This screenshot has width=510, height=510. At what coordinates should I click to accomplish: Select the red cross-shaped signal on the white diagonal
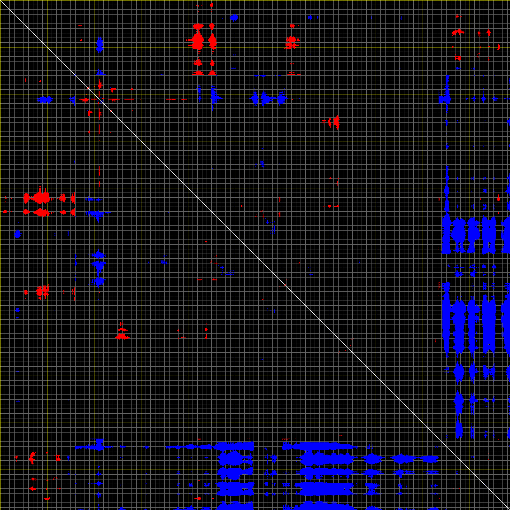coord(100,99)
